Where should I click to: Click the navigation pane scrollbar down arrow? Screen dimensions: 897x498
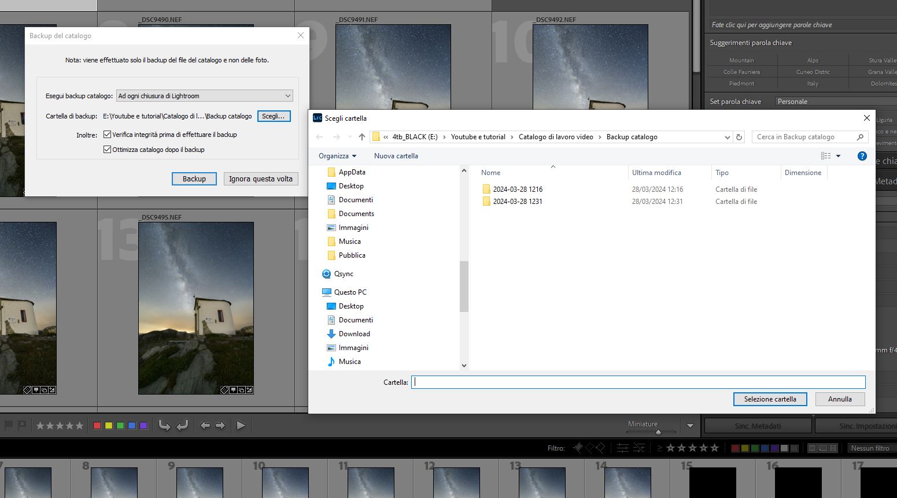[464, 365]
